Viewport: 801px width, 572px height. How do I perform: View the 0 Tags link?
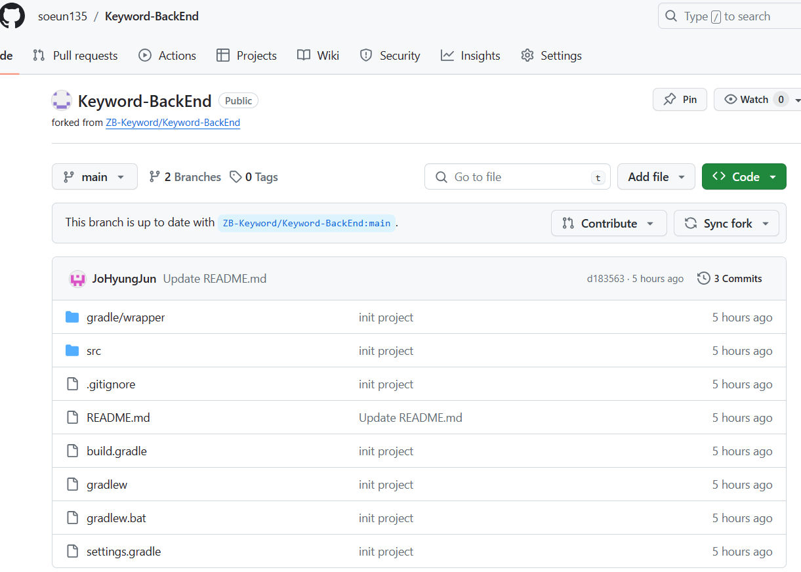(x=254, y=177)
